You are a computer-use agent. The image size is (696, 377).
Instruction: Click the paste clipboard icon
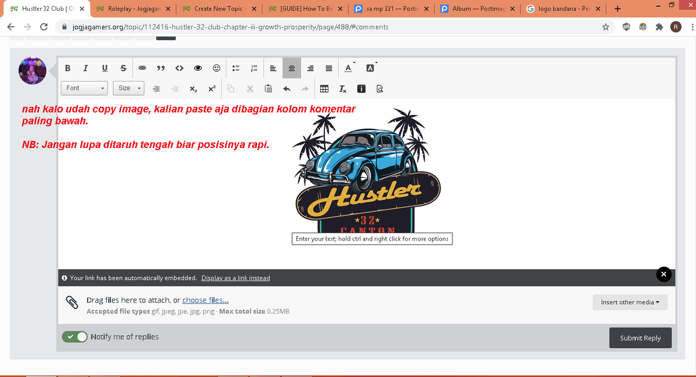pyautogui.click(x=268, y=89)
